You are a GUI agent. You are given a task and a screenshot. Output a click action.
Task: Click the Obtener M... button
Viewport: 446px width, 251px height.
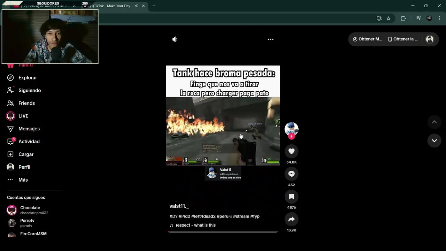[x=368, y=39]
